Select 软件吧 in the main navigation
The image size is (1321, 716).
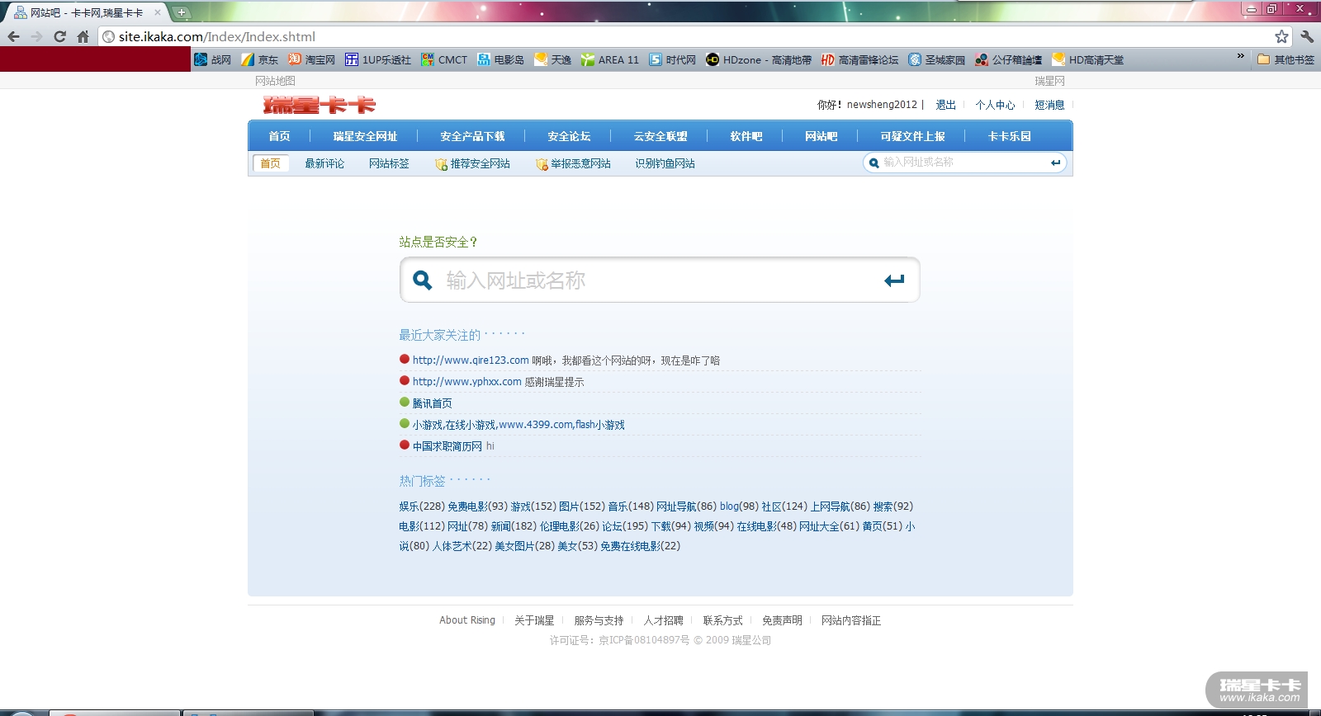[746, 136]
